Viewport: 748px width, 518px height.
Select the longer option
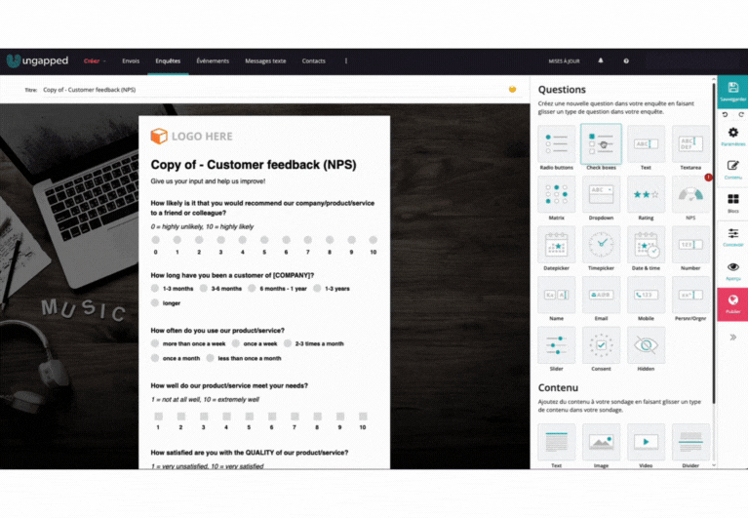coord(154,302)
